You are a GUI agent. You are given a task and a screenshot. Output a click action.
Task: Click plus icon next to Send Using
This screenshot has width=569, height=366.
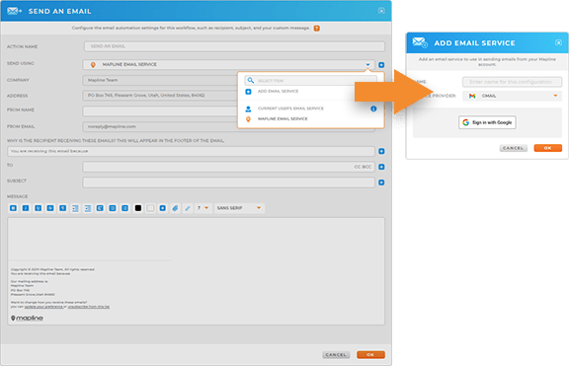[x=381, y=65]
